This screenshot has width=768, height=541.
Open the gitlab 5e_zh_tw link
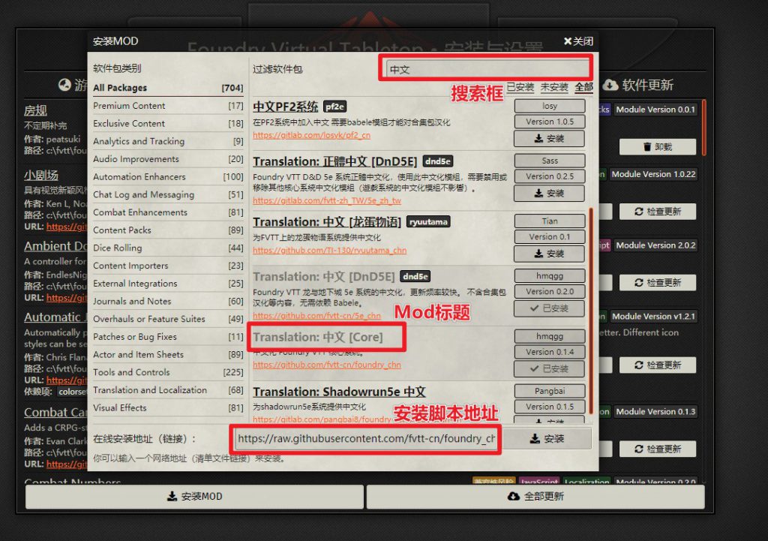tap(327, 200)
